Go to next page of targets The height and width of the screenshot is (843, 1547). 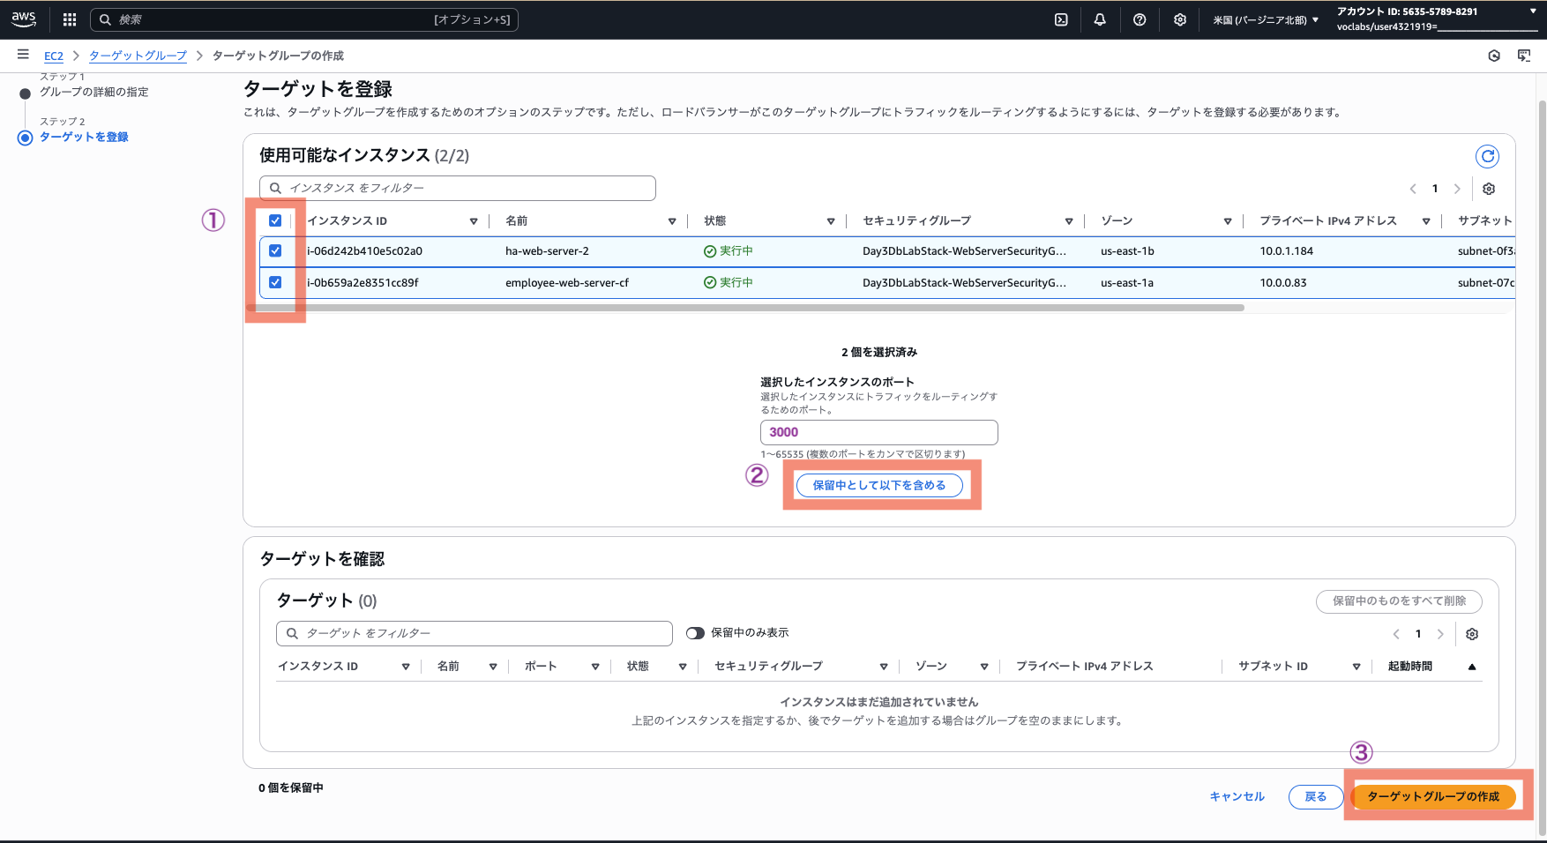pos(1440,634)
